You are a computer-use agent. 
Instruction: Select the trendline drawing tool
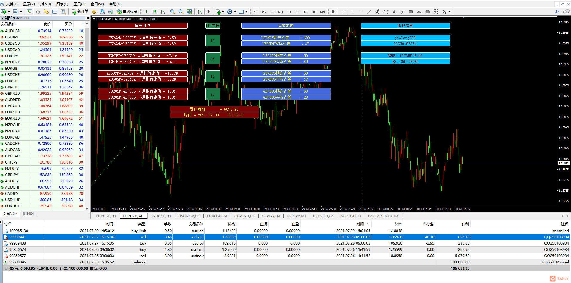click(x=369, y=12)
